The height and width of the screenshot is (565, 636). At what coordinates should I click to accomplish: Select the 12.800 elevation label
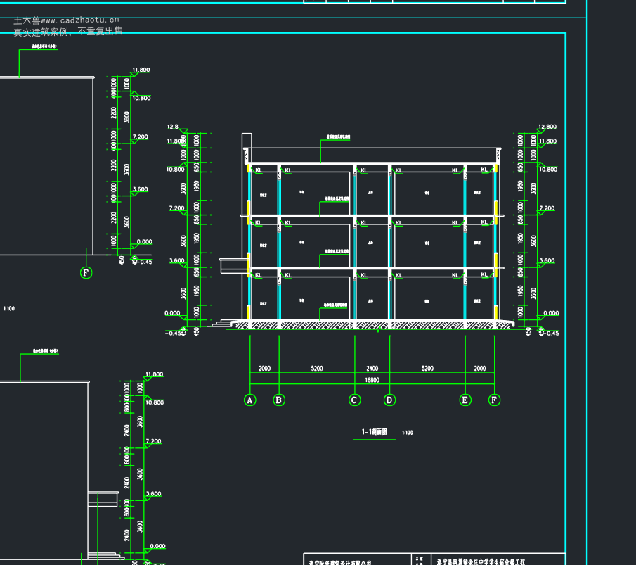(547, 127)
